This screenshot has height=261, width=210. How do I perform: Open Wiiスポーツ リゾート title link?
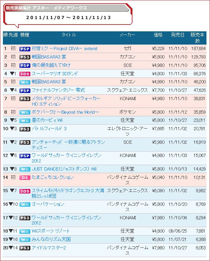click(51, 231)
